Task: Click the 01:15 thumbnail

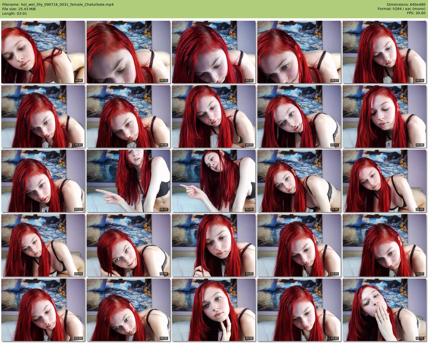Action: tap(43, 181)
